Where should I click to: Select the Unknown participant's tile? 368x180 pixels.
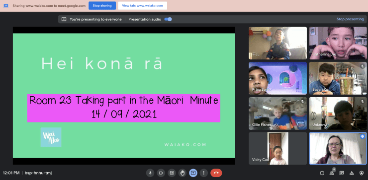tap(338, 113)
